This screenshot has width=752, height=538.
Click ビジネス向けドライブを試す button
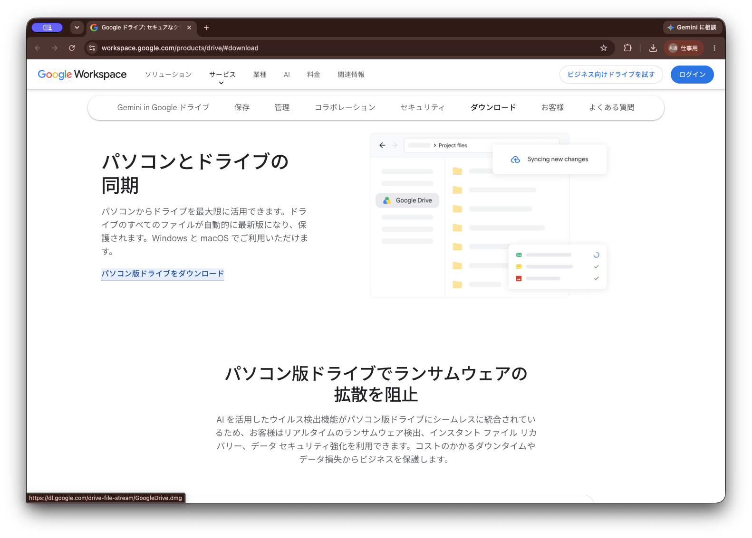(611, 75)
